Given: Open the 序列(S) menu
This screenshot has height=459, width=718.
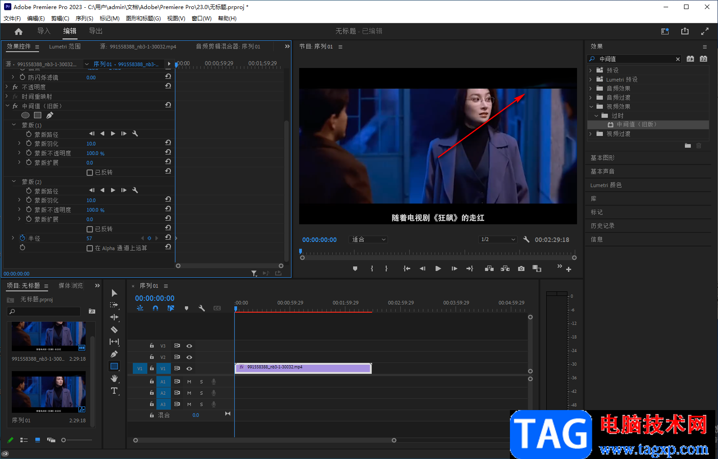Looking at the screenshot, I should click(x=84, y=19).
